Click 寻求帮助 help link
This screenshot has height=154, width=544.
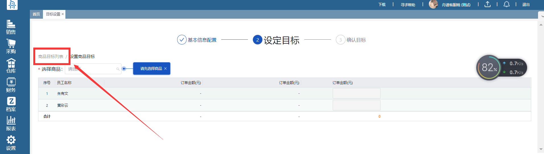coord(408,5)
